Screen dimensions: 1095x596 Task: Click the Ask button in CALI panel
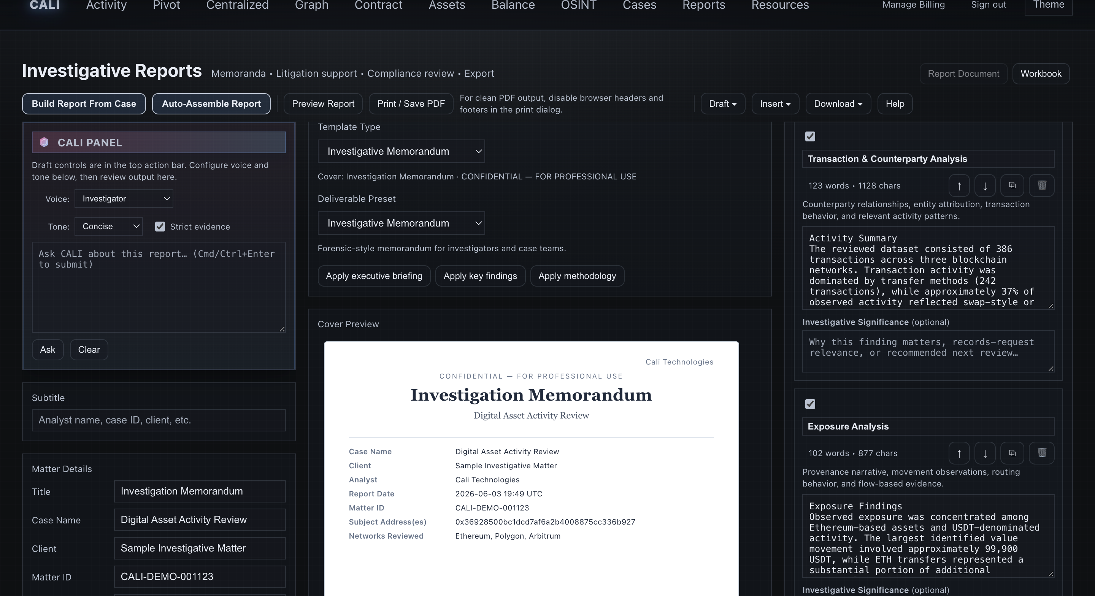pyautogui.click(x=48, y=349)
